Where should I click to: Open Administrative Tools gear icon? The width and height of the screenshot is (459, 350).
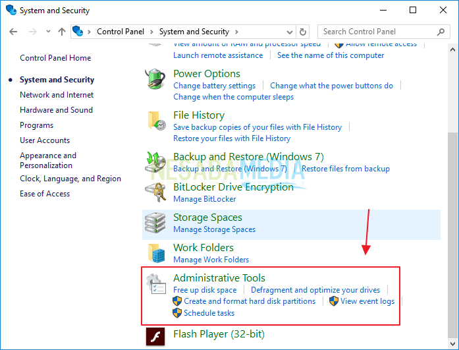point(155,284)
